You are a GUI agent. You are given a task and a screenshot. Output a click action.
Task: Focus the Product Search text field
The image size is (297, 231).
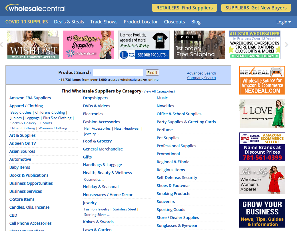[118, 73]
